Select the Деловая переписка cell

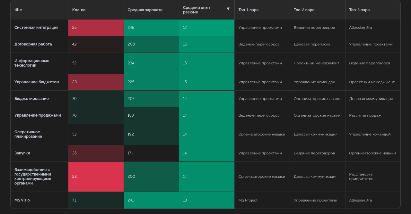(312, 44)
